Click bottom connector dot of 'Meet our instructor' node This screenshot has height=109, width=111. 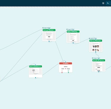coord(96,52)
